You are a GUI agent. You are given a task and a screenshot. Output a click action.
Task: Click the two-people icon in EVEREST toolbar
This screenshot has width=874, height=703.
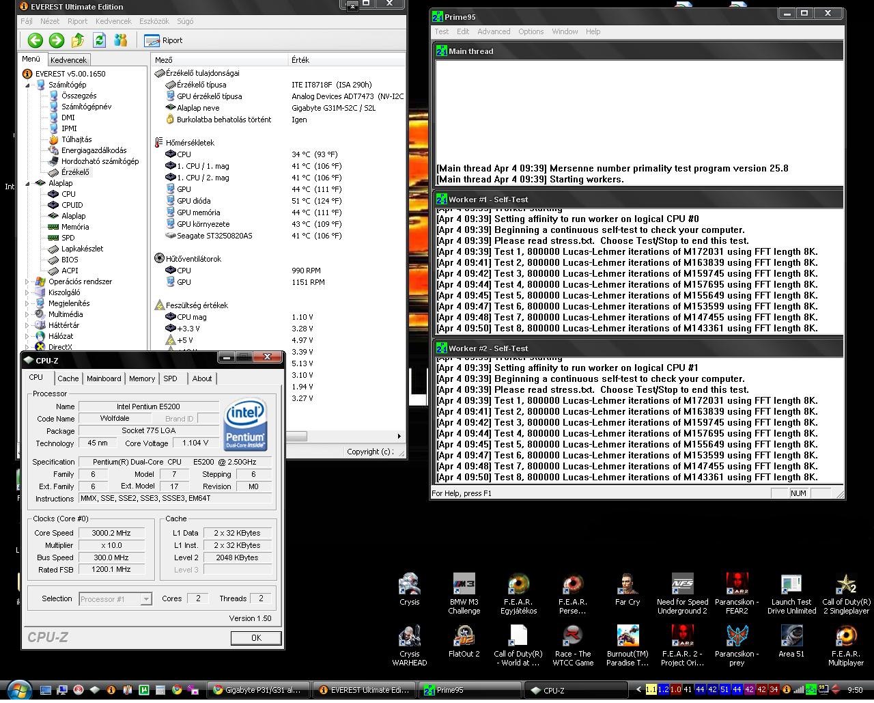[x=121, y=40]
